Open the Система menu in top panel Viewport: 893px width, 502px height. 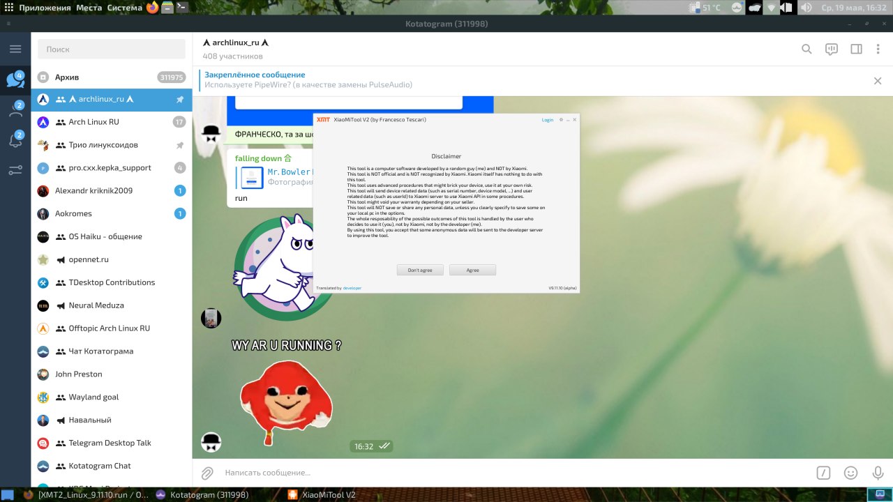tap(124, 8)
